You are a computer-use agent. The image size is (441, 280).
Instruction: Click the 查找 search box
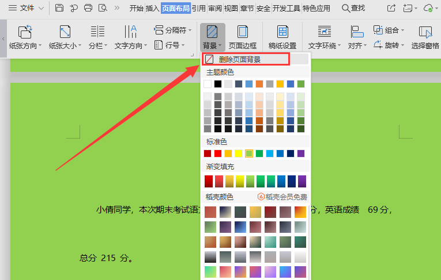click(x=353, y=8)
